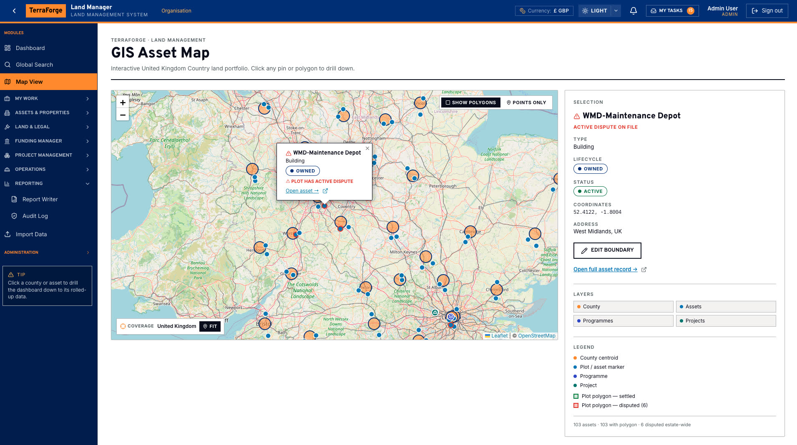The width and height of the screenshot is (797, 445).
Task: Click the Audit Log shield icon
Action: click(14, 216)
